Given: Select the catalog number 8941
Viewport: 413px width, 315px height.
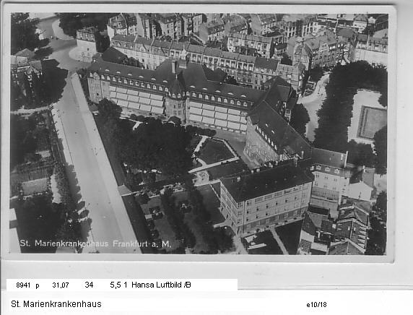Looking at the screenshot, I should [23, 285].
